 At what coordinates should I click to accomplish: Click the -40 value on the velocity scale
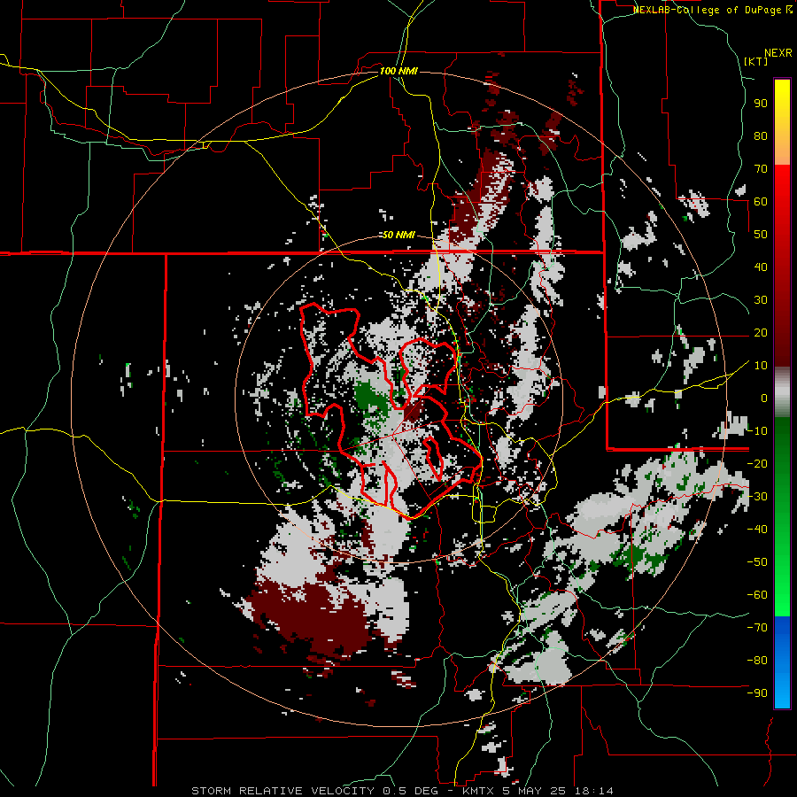click(757, 530)
